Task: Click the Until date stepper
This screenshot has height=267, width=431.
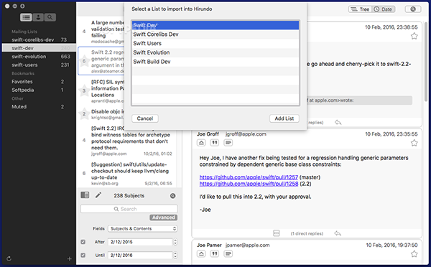Action: (x=175, y=255)
